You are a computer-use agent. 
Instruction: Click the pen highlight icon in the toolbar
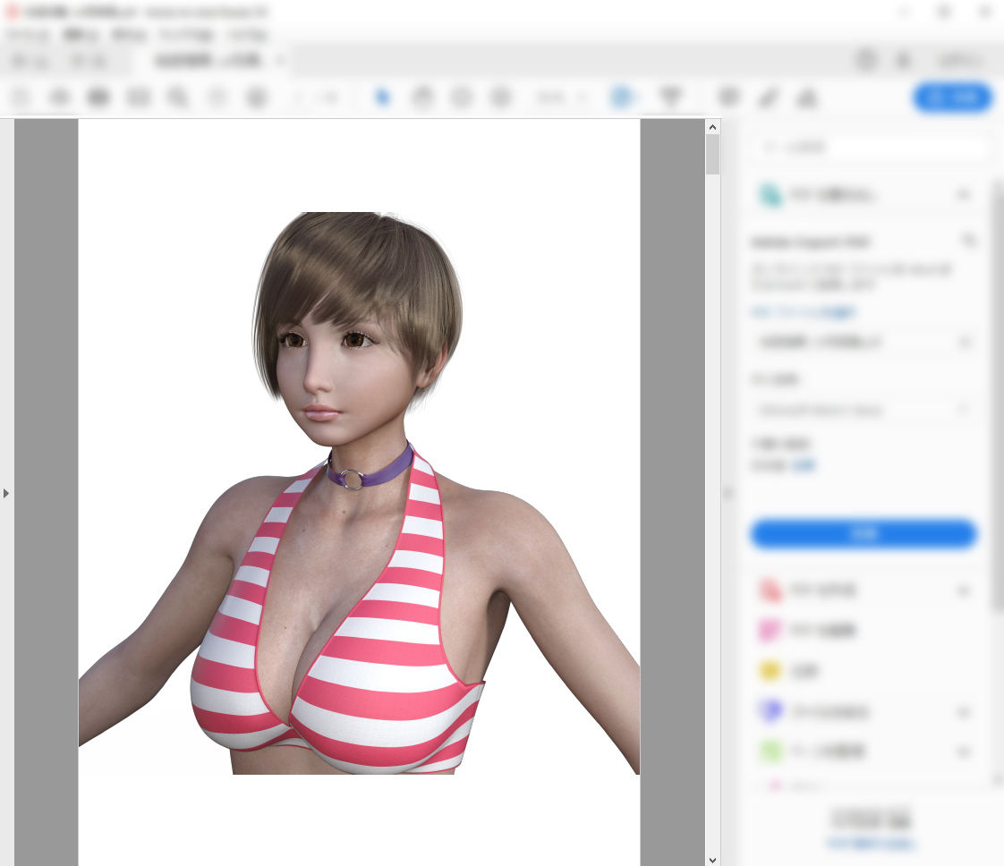click(x=768, y=98)
